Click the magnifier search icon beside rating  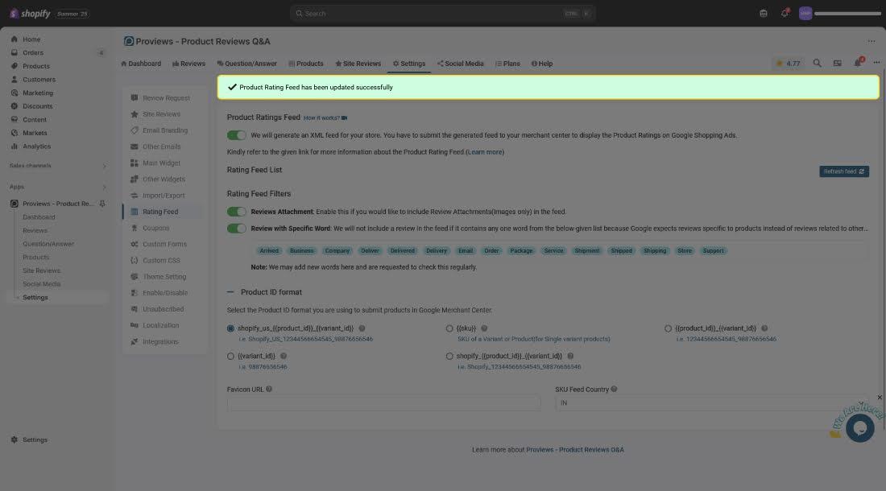coord(817,63)
